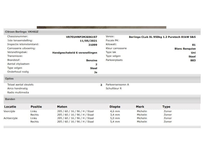Click the Fiscale PK label

point(112,41)
